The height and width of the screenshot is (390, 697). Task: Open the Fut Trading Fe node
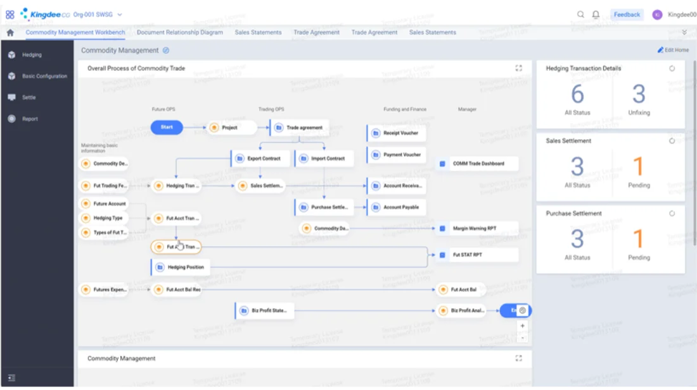105,186
